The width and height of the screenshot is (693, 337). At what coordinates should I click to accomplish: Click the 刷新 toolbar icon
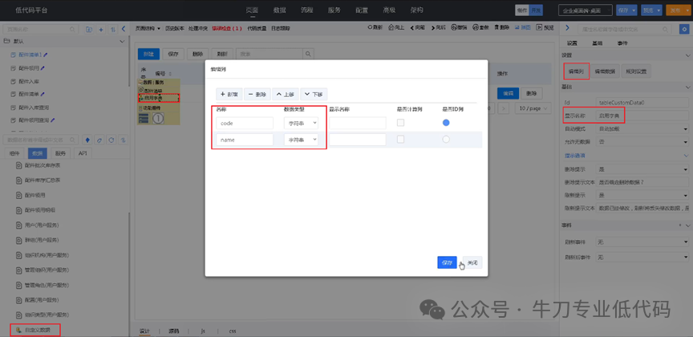tap(375, 27)
